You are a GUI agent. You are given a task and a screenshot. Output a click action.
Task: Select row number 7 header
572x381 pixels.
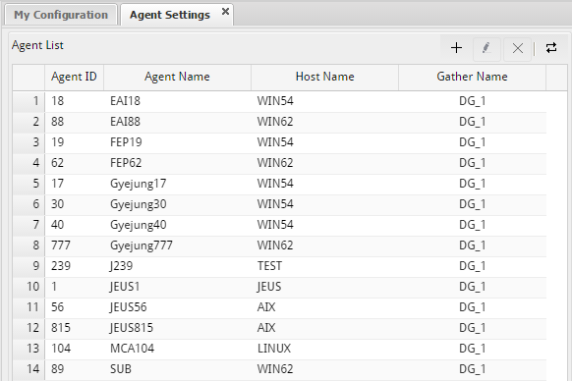tap(29, 225)
